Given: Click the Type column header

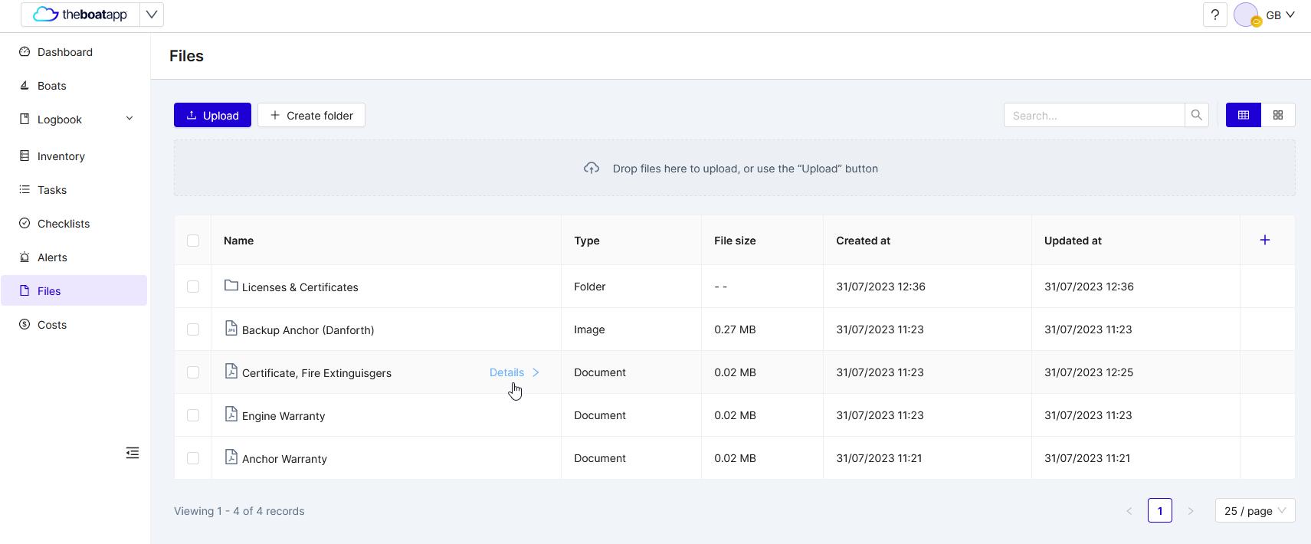Looking at the screenshot, I should tap(587, 241).
